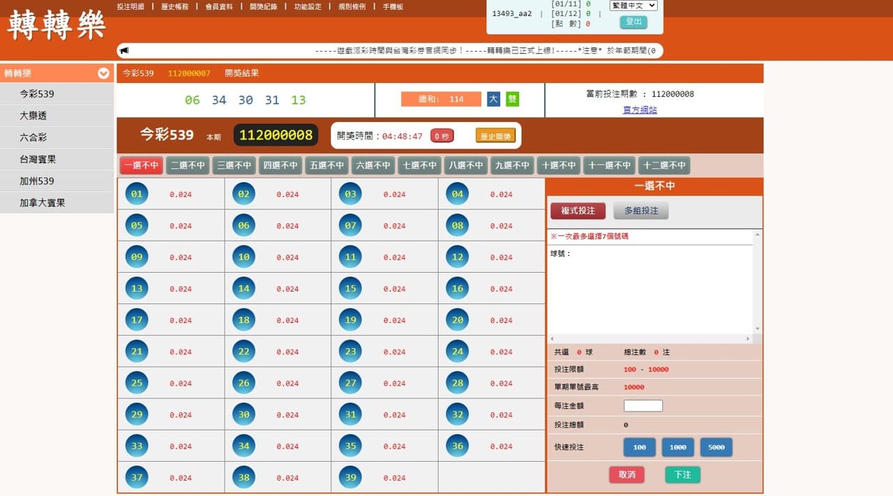Click the megaphone announcement icon

(x=125, y=50)
